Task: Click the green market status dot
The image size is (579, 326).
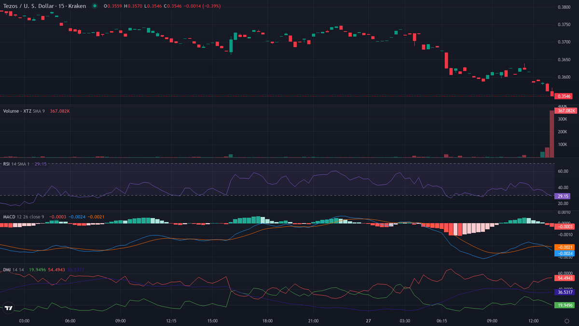Action: tap(95, 6)
